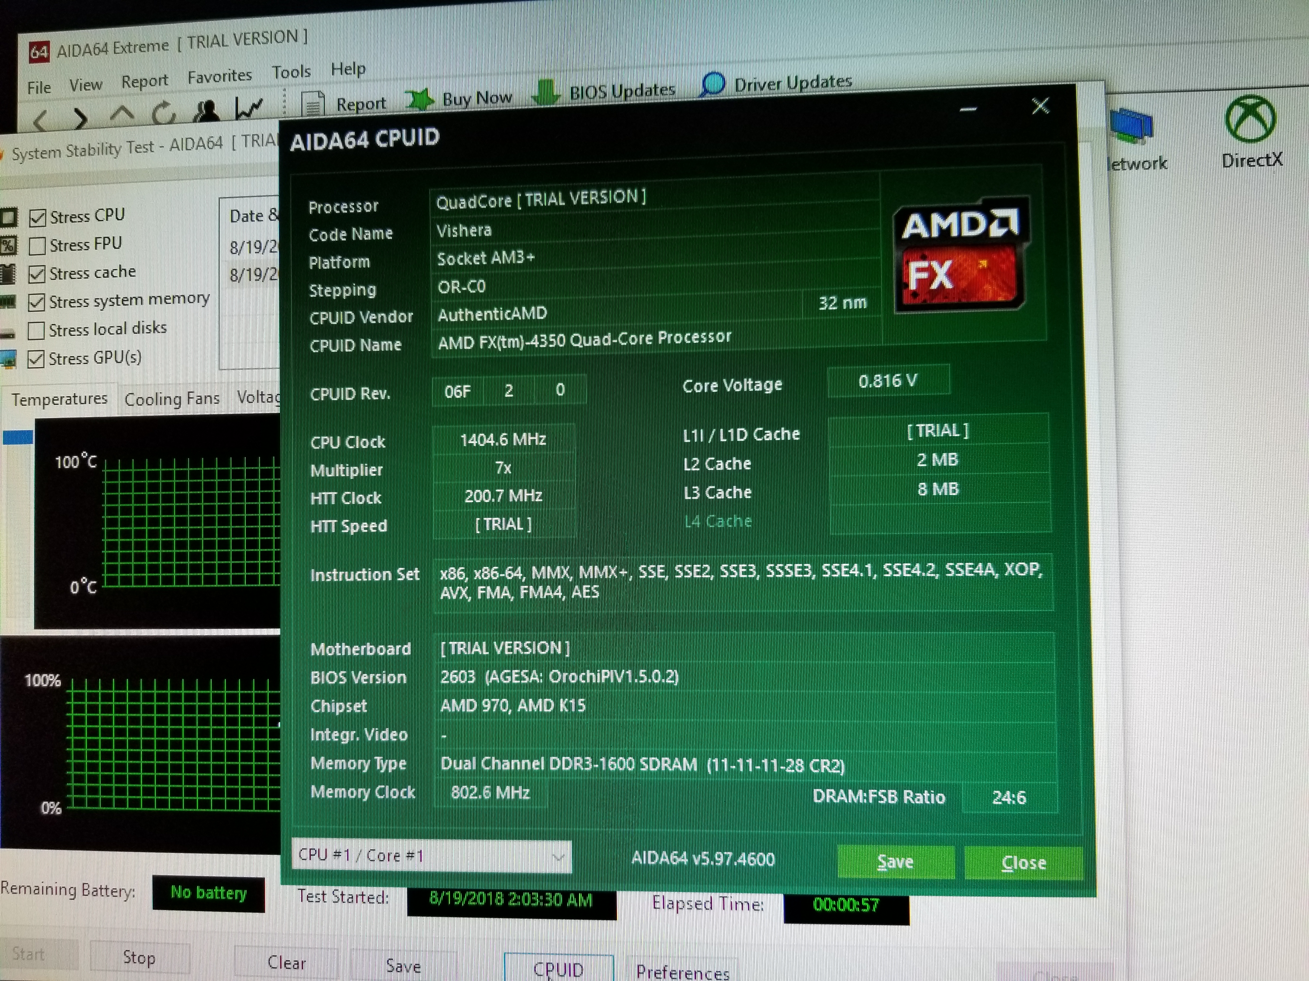
Task: Click the 32 nm process value
Action: [843, 303]
